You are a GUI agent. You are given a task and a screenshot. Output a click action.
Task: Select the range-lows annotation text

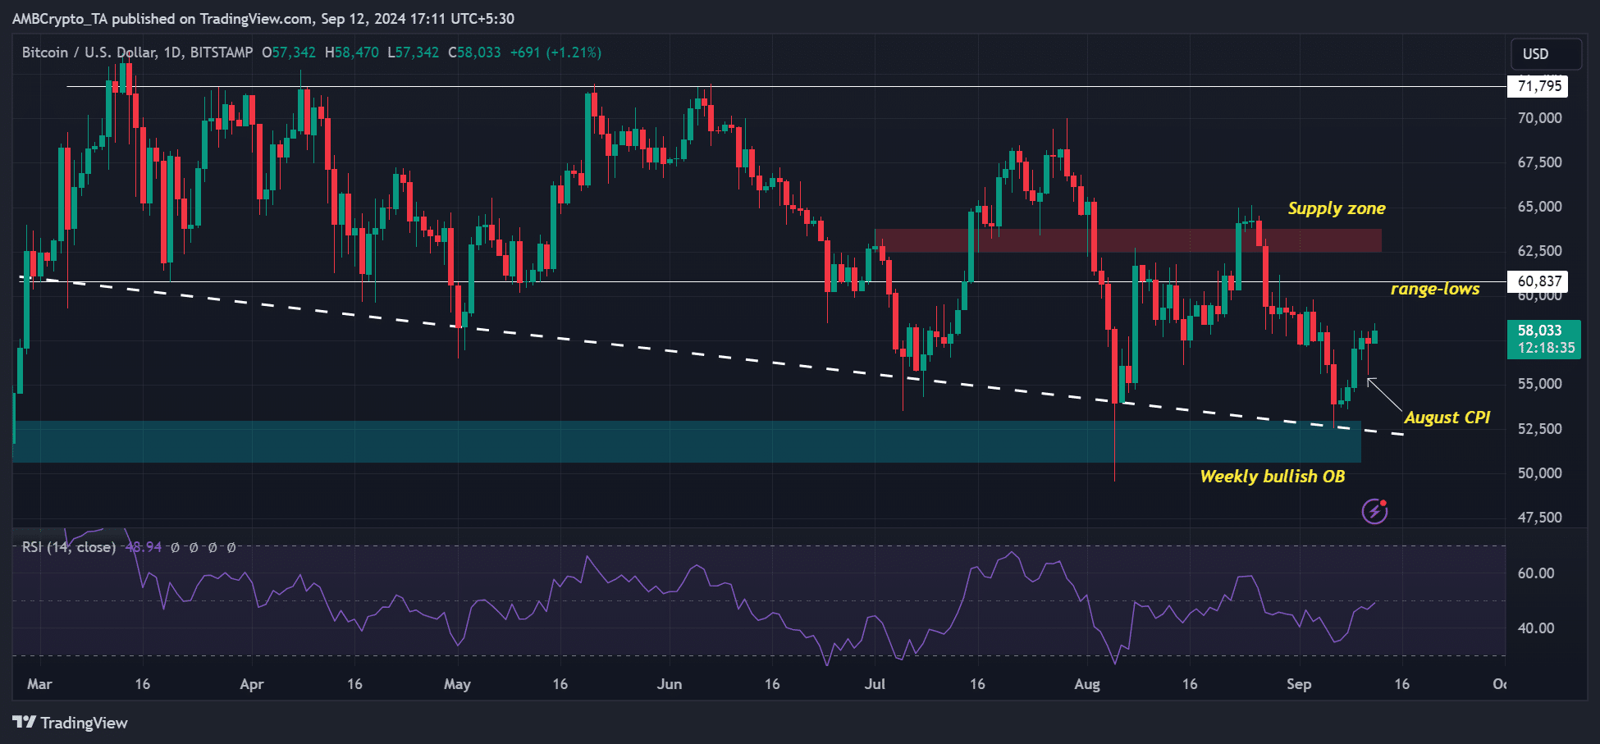(x=1435, y=289)
